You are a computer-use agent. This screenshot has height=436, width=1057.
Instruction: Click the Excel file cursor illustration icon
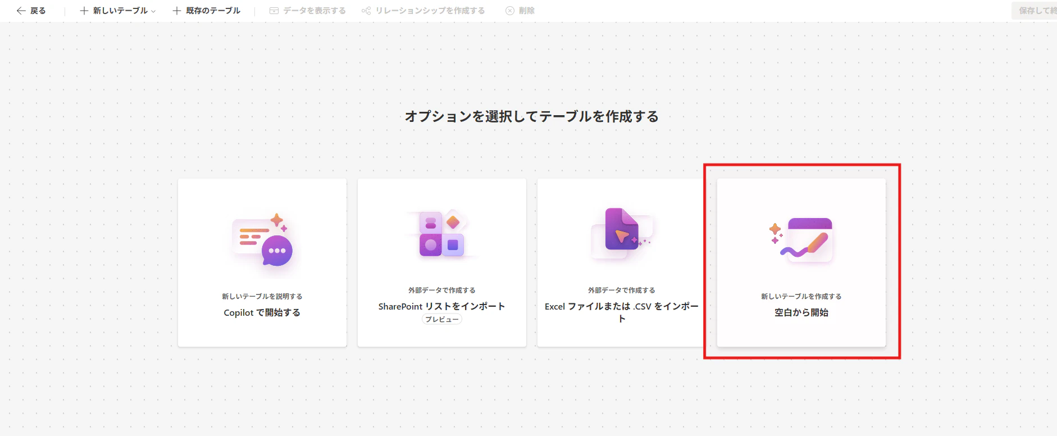click(622, 233)
